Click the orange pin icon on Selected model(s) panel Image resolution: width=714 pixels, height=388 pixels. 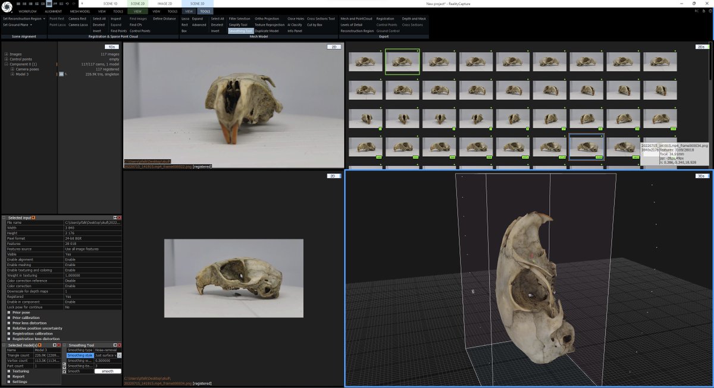pyautogui.click(x=40, y=345)
